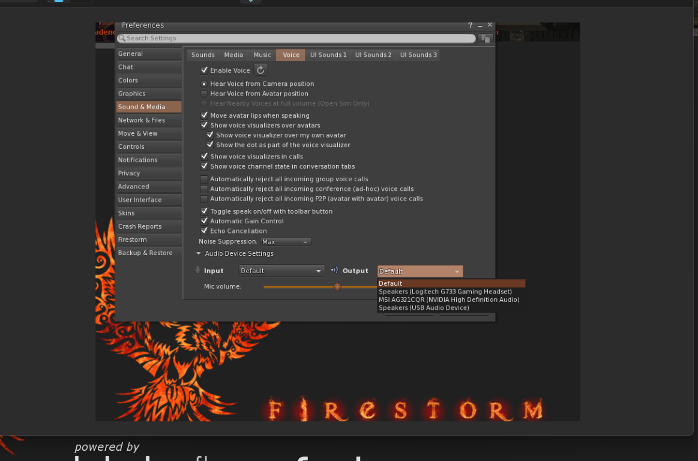The width and height of the screenshot is (698, 461).
Task: Select the Voice tab
Action: [x=290, y=55]
